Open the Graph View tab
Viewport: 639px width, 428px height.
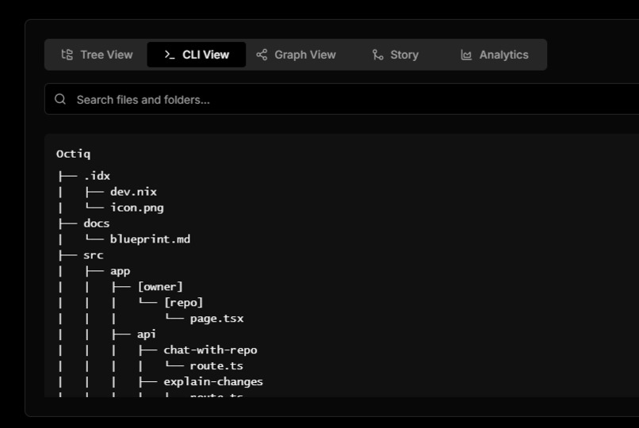pos(296,55)
